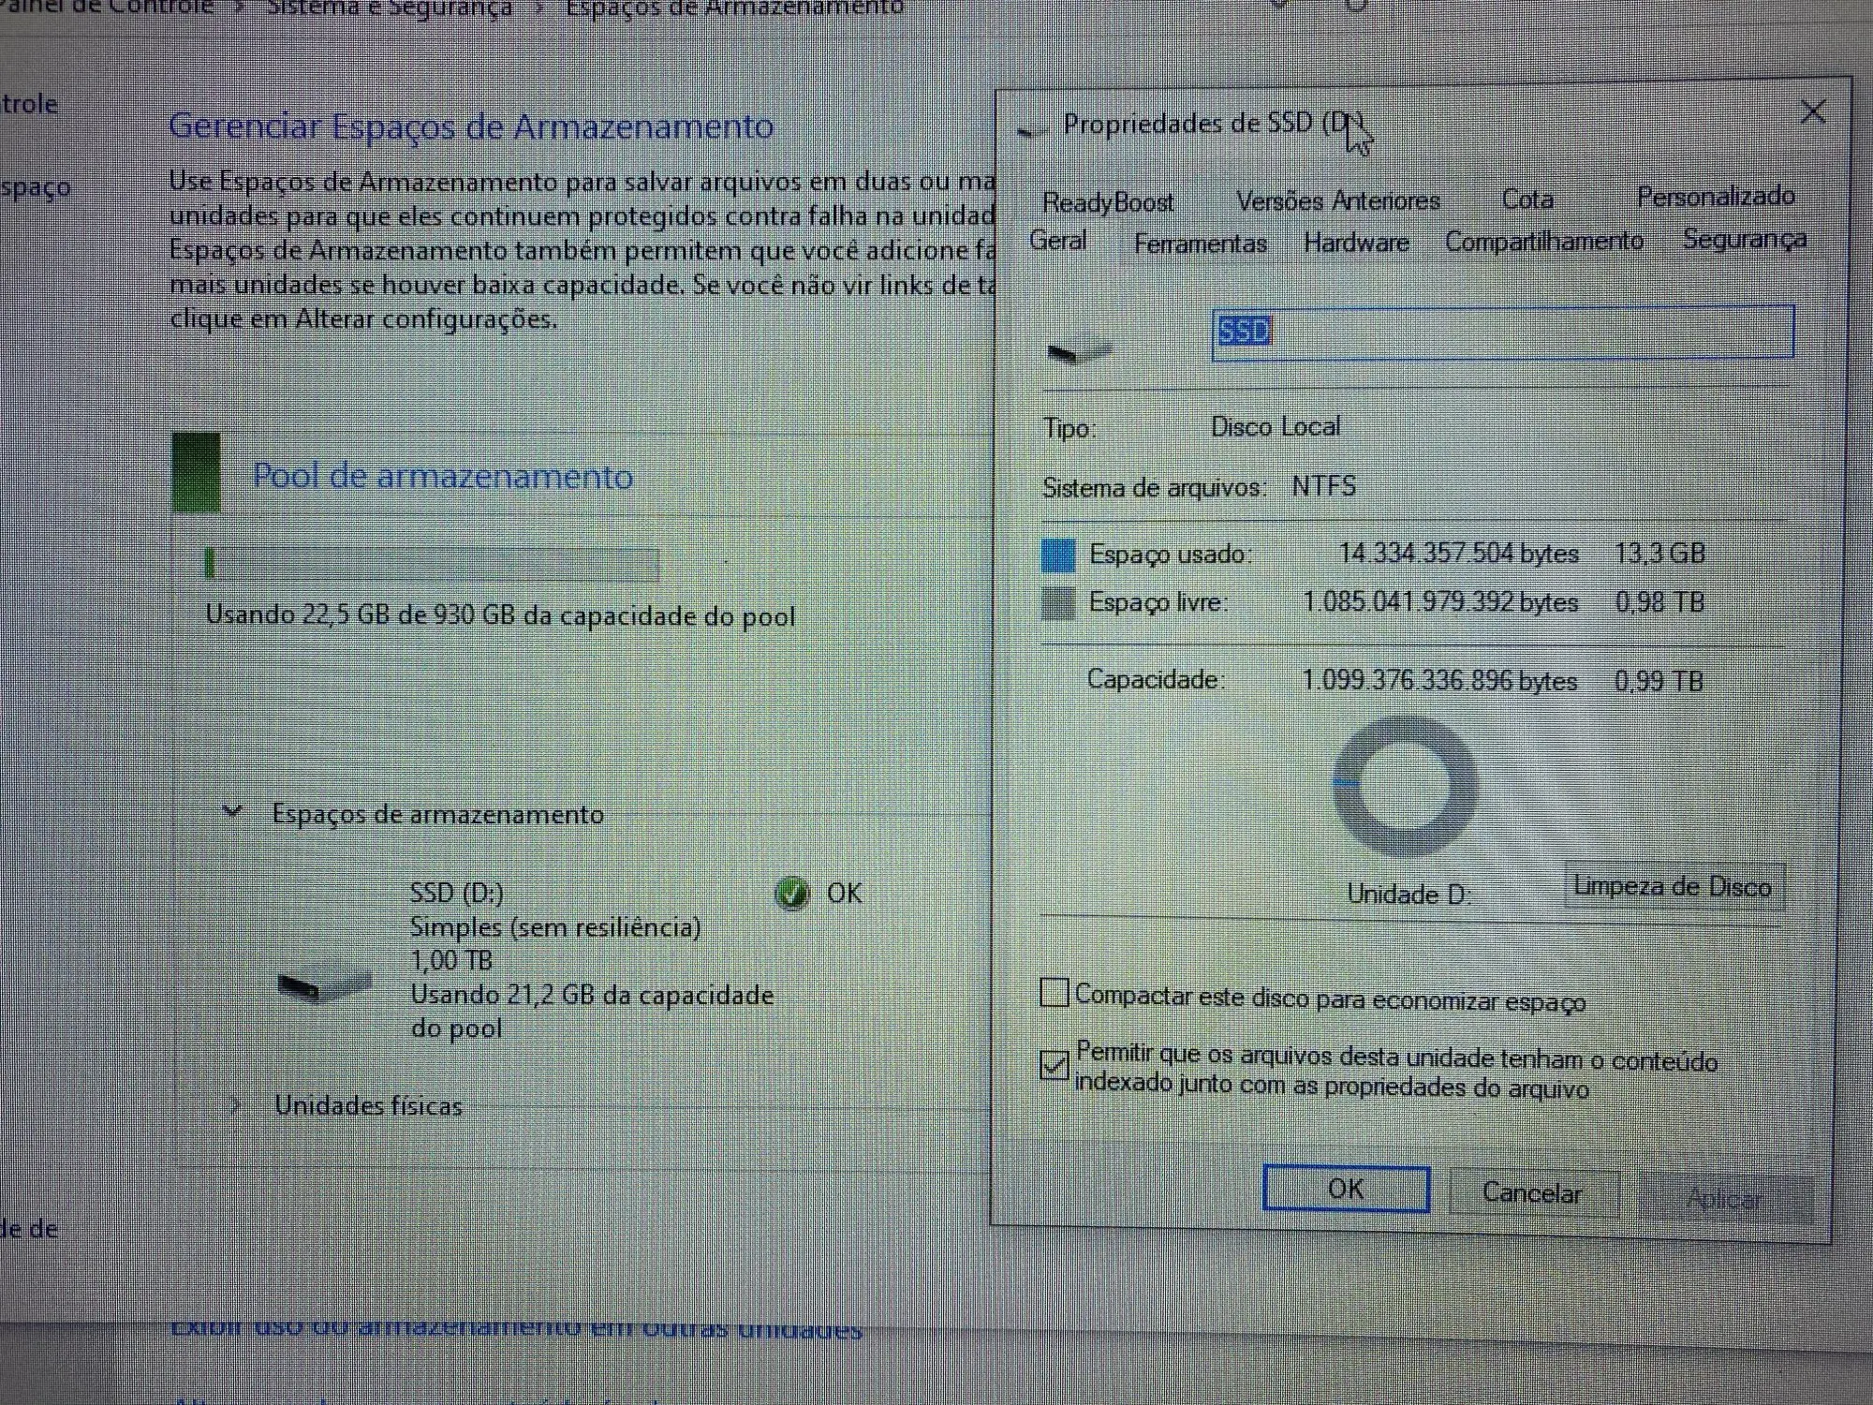The width and height of the screenshot is (1873, 1405).
Task: Click the drive icon beside the SSD name field
Action: coord(1078,350)
